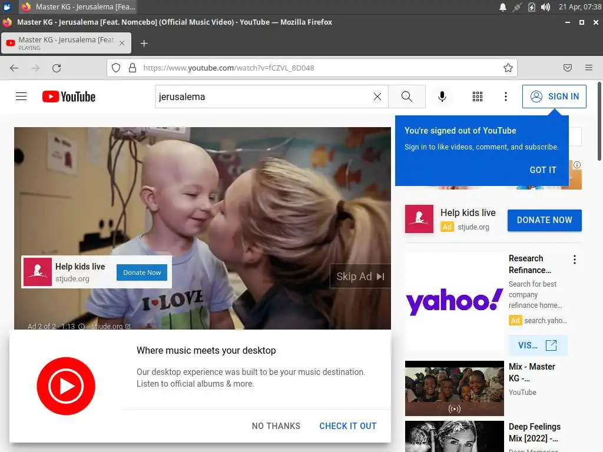603x452 pixels.
Task: Decline YouTube Music with NO THANKS
Action: 276,426
